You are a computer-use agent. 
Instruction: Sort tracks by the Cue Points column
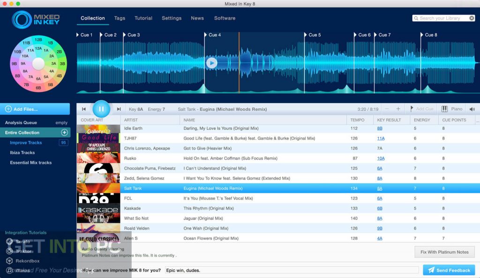(x=456, y=120)
